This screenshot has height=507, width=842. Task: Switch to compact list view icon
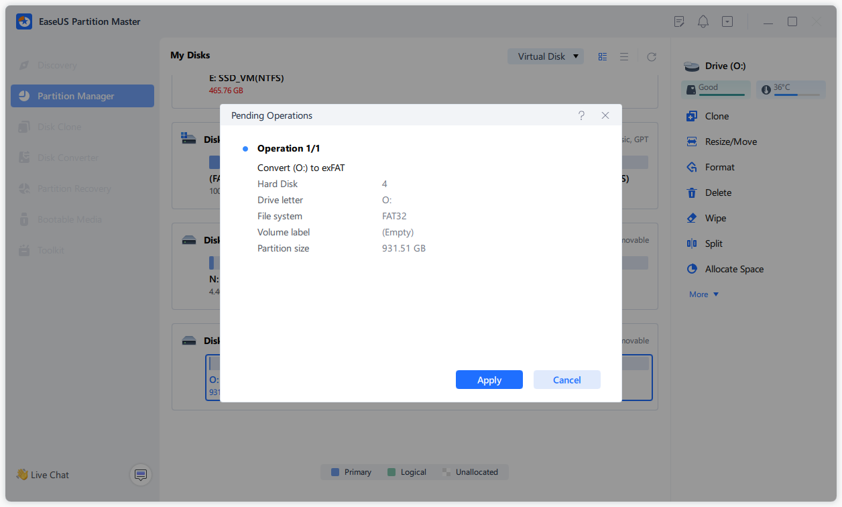point(624,57)
